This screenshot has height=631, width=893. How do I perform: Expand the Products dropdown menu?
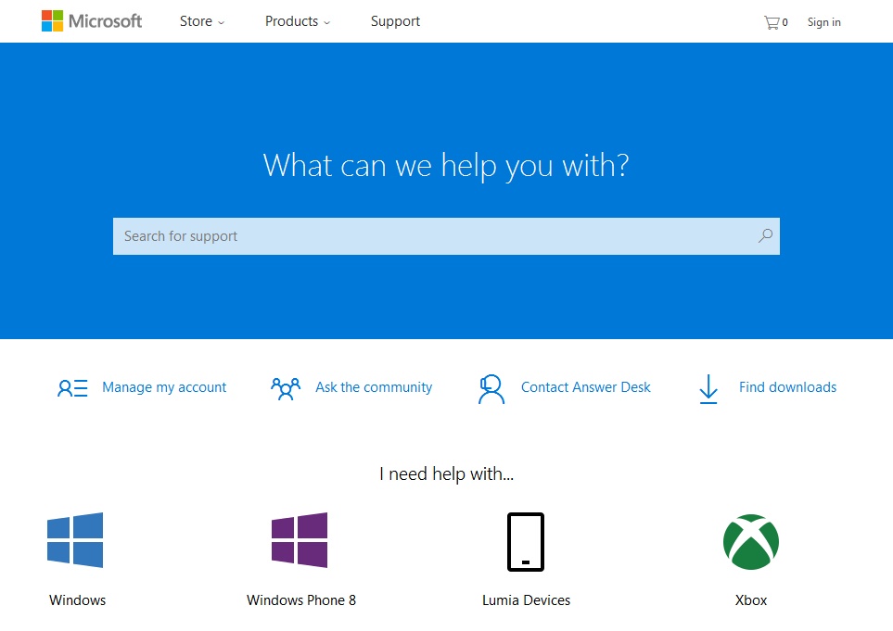click(298, 21)
